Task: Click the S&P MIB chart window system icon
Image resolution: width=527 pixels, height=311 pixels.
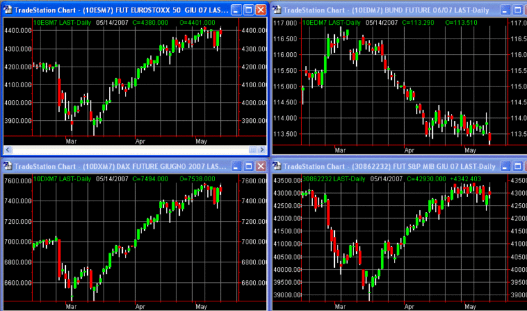Action: 278,166
